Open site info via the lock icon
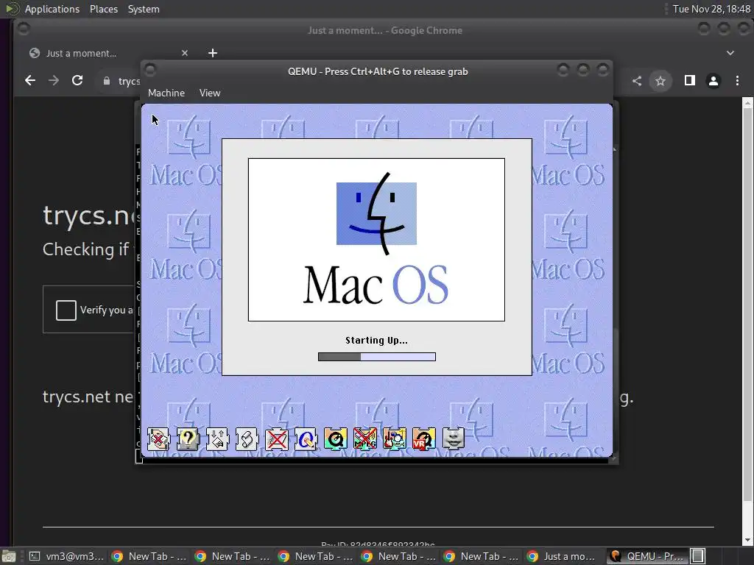This screenshot has height=565, width=754. (x=107, y=81)
